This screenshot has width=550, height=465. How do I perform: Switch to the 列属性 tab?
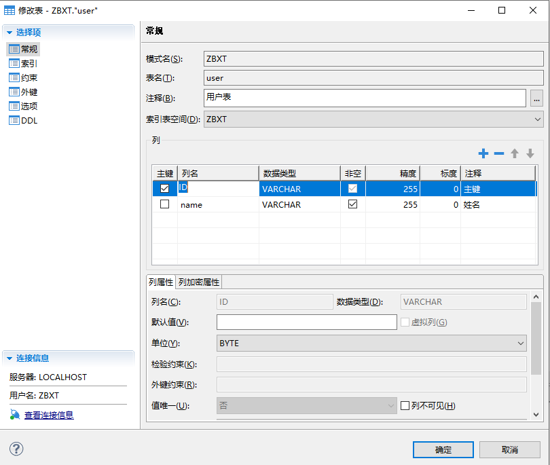coord(161,282)
